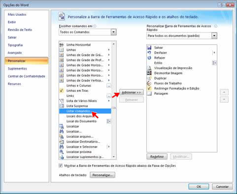Click the Localizar page-search icon
Image resolution: width=237 pixels, height=194 pixels.
coord(62,126)
